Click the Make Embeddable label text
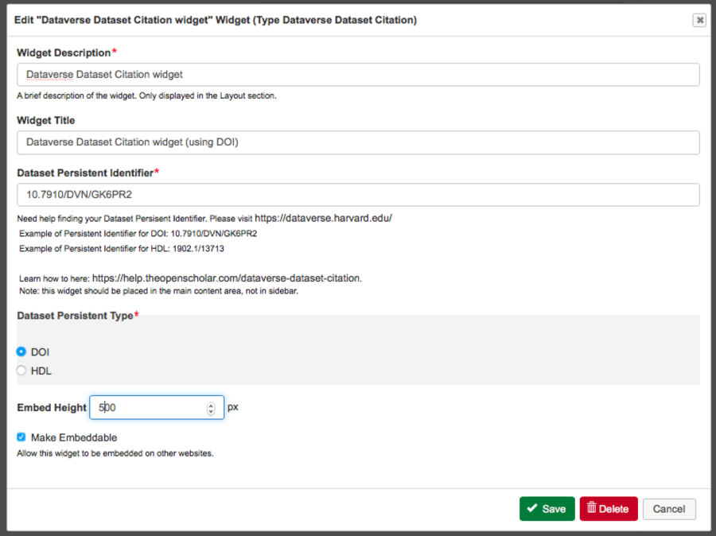This screenshot has height=536, width=716. [x=74, y=437]
